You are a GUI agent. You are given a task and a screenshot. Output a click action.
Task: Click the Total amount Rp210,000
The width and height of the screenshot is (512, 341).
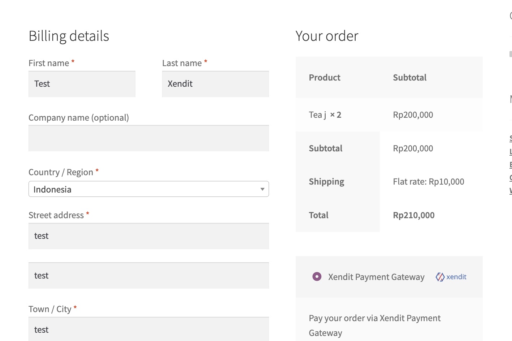[413, 215]
